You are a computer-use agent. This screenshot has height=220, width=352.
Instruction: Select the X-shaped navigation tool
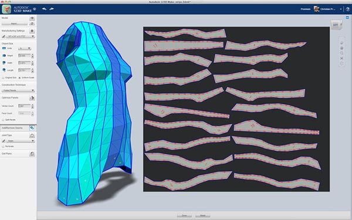pyautogui.click(x=341, y=58)
